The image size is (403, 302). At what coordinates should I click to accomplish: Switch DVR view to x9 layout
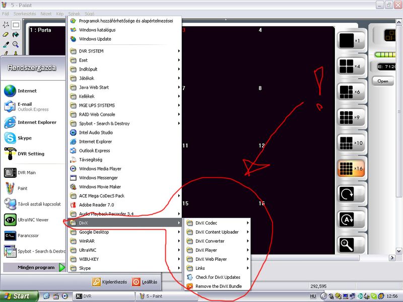point(351,117)
